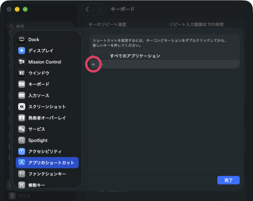Select the アプリのショートカット item

[47, 163]
